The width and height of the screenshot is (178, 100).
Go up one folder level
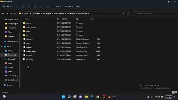click(15, 14)
